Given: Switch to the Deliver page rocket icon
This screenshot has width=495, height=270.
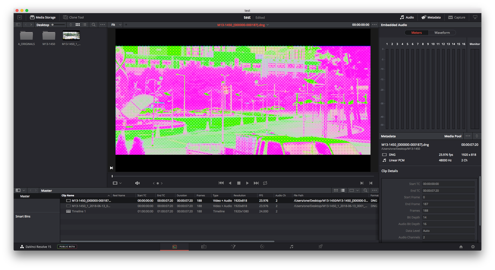Looking at the screenshot, I should coord(321,247).
